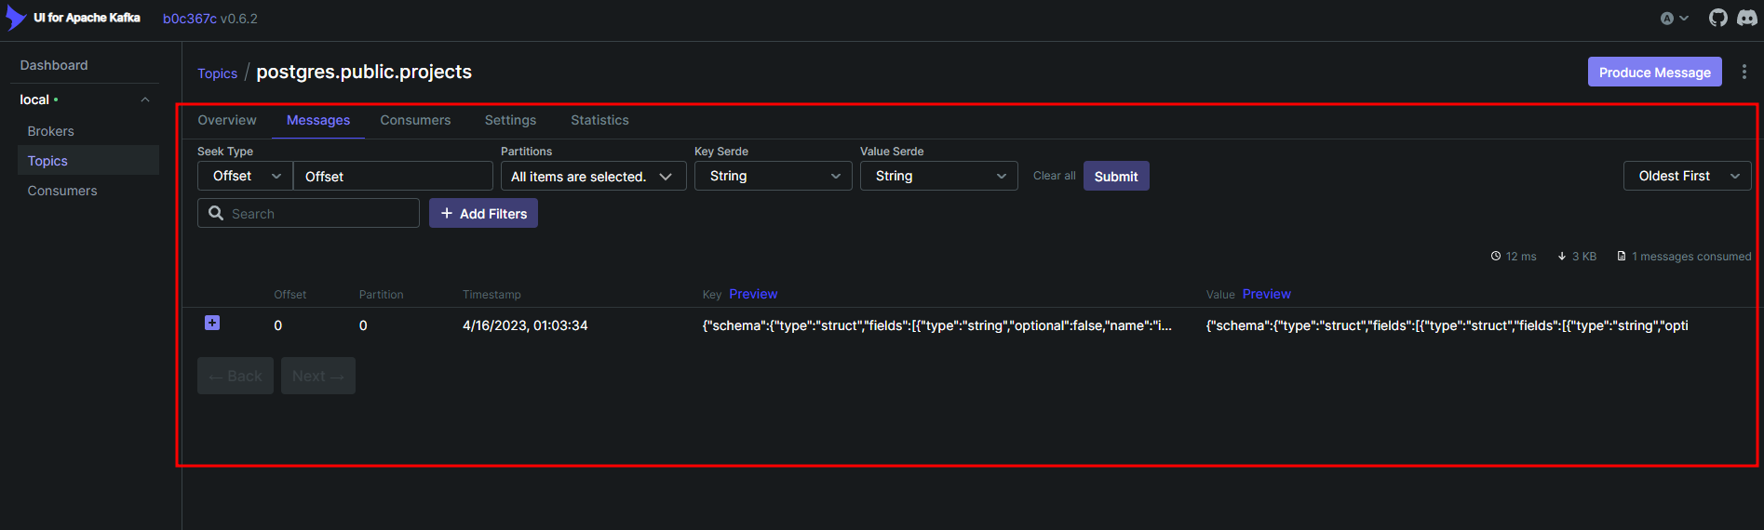
Task: Collapse the local cluster section
Action: (145, 99)
